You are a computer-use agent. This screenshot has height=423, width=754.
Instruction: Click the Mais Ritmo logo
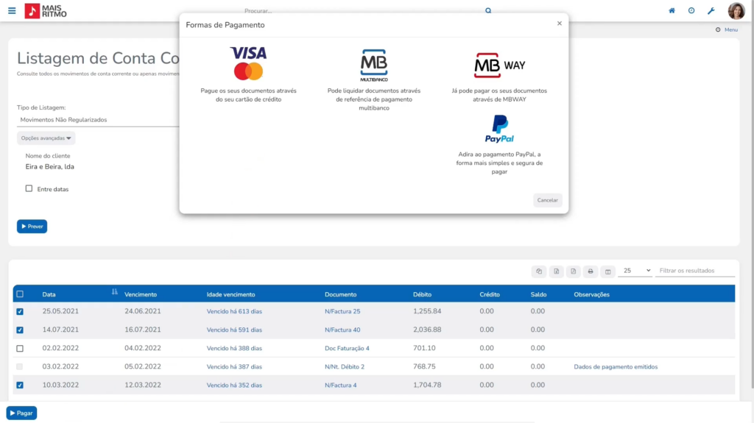tap(46, 10)
